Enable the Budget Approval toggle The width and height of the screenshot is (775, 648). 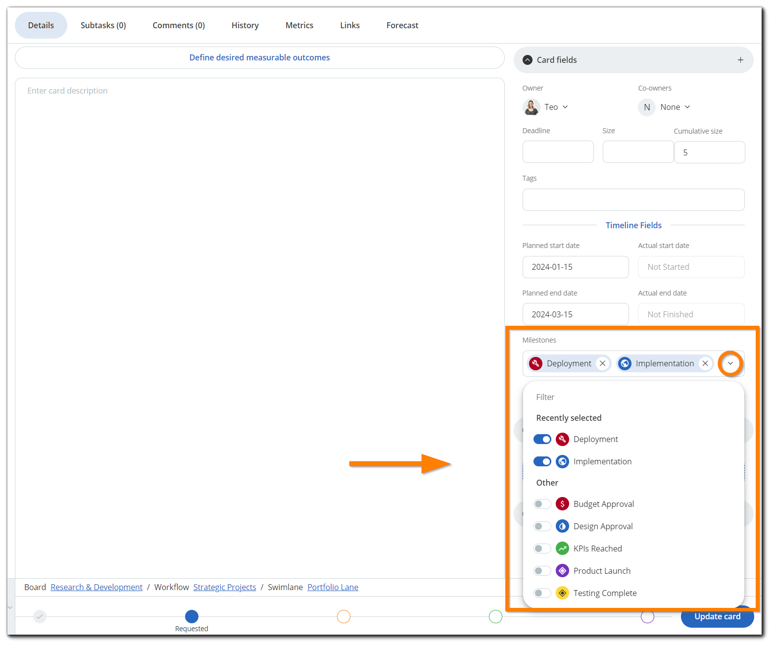point(542,504)
